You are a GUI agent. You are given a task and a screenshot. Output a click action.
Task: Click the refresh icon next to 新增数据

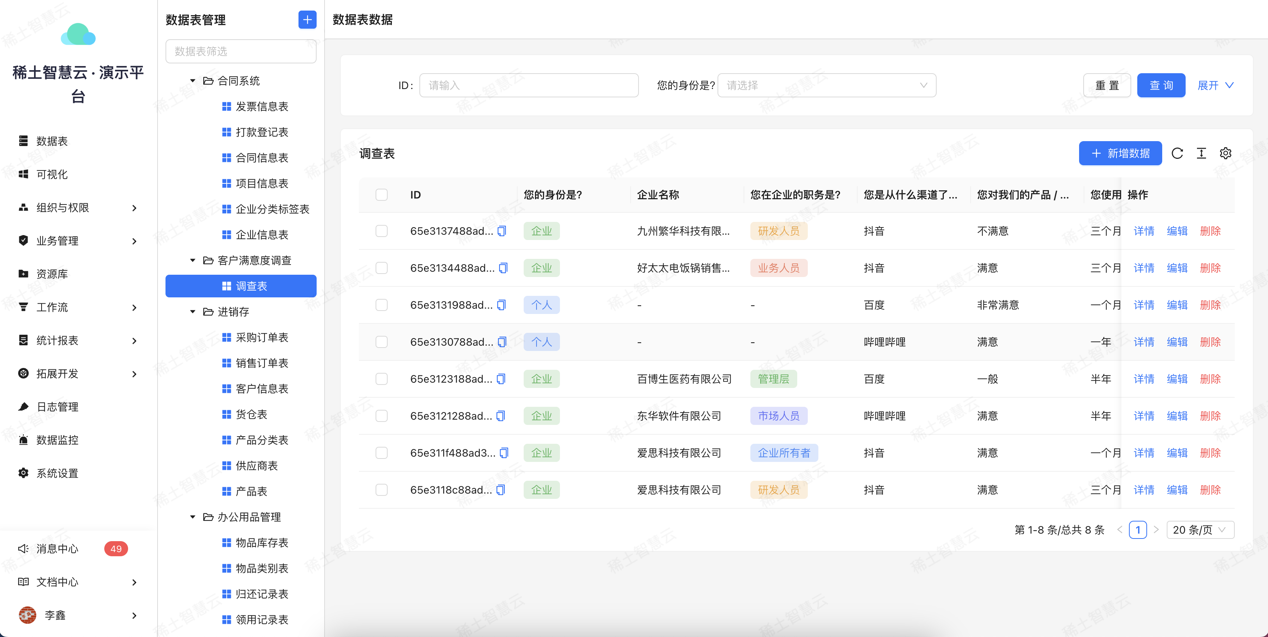coord(1177,153)
